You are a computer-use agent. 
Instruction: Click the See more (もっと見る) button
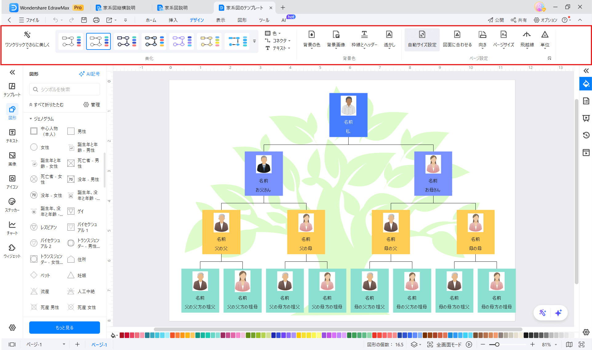[x=65, y=328]
